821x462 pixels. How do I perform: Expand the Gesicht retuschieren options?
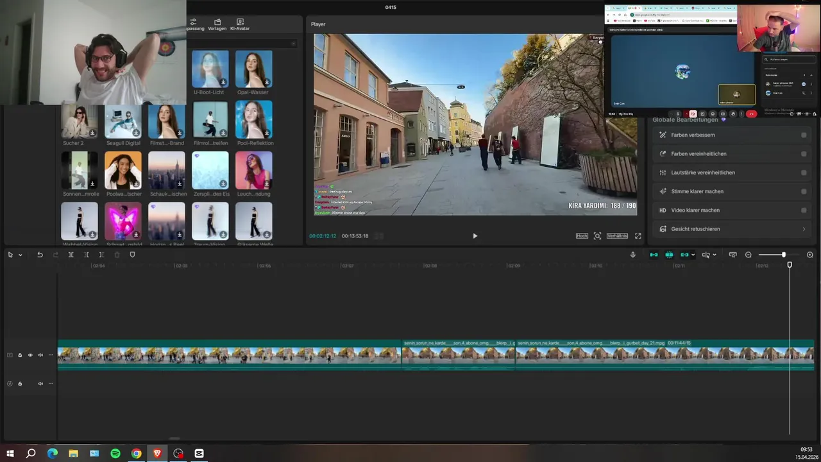click(804, 229)
